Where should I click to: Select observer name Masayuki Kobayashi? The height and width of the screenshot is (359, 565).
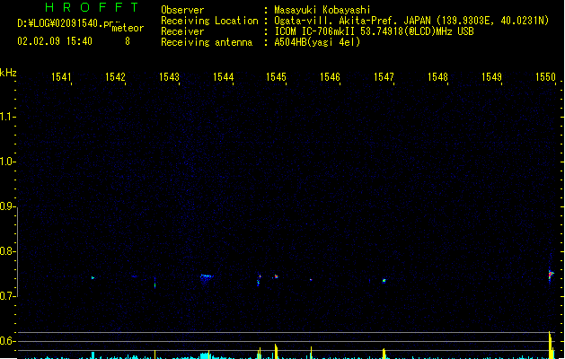(x=322, y=10)
